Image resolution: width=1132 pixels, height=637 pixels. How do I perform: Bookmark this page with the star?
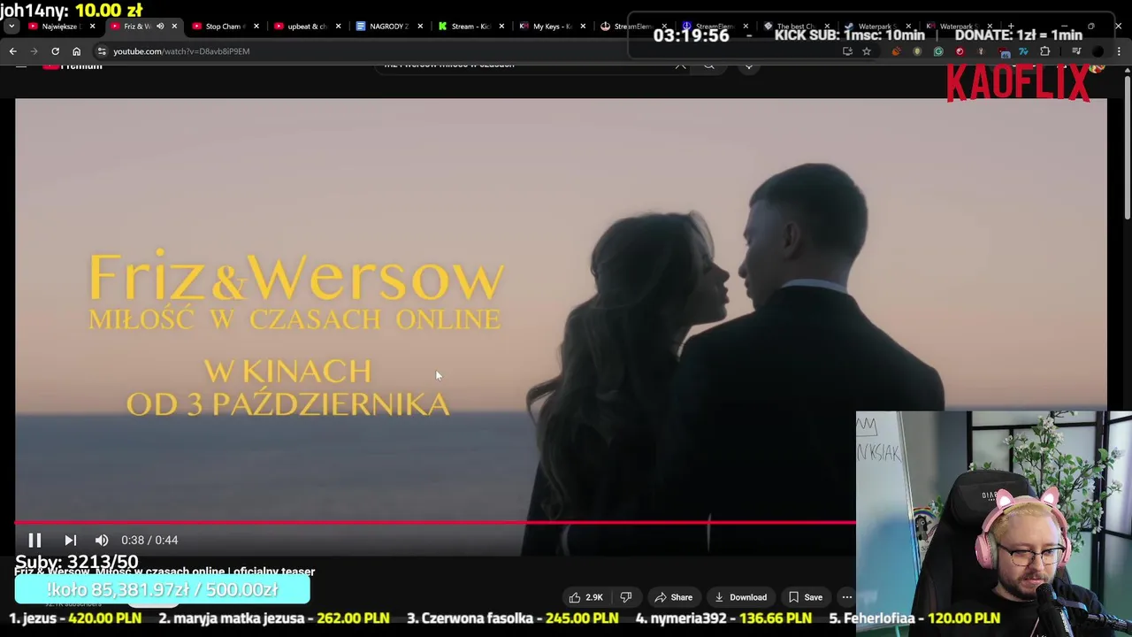tap(867, 51)
